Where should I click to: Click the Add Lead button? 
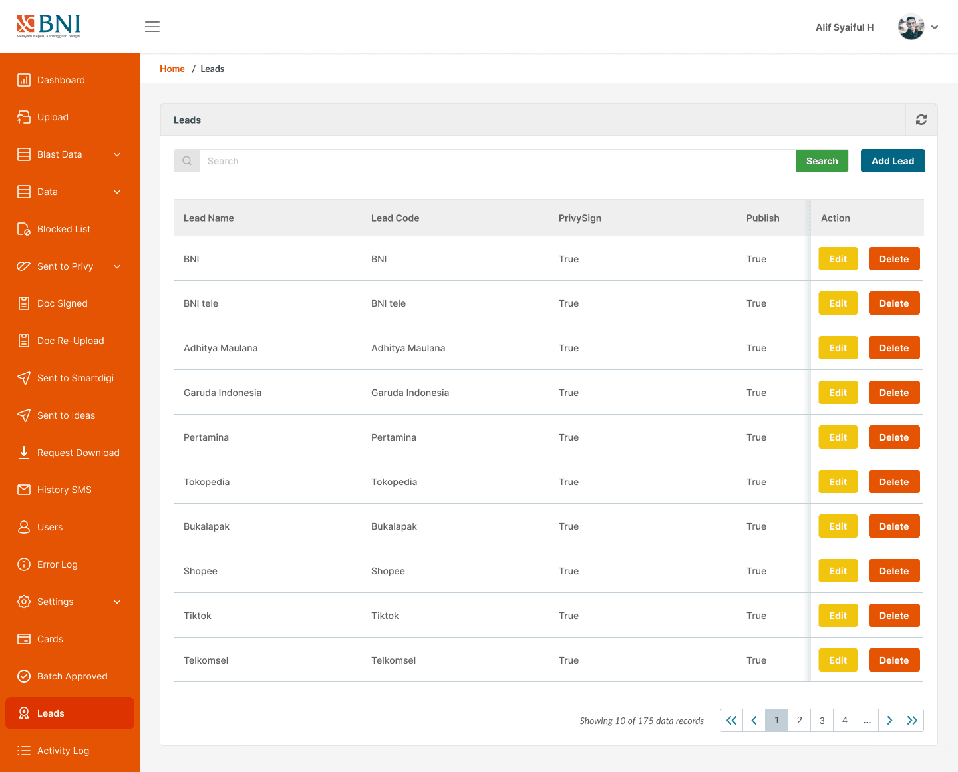(x=893, y=161)
